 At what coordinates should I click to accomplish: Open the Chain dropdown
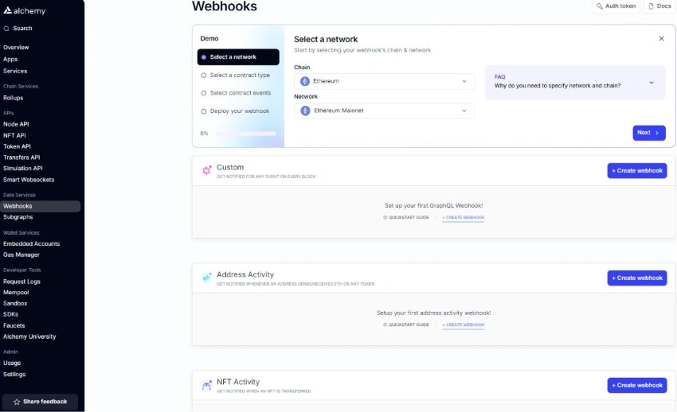click(384, 81)
